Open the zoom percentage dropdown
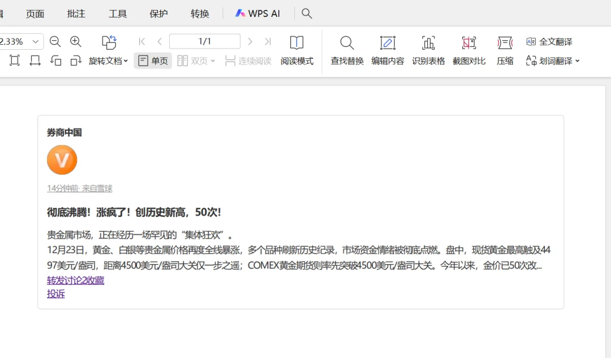 36,41
